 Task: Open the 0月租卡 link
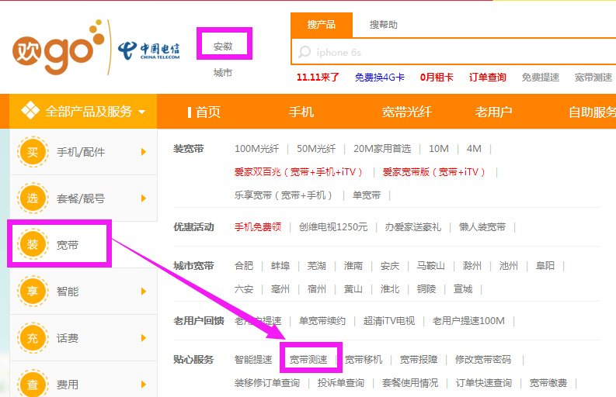tap(437, 78)
